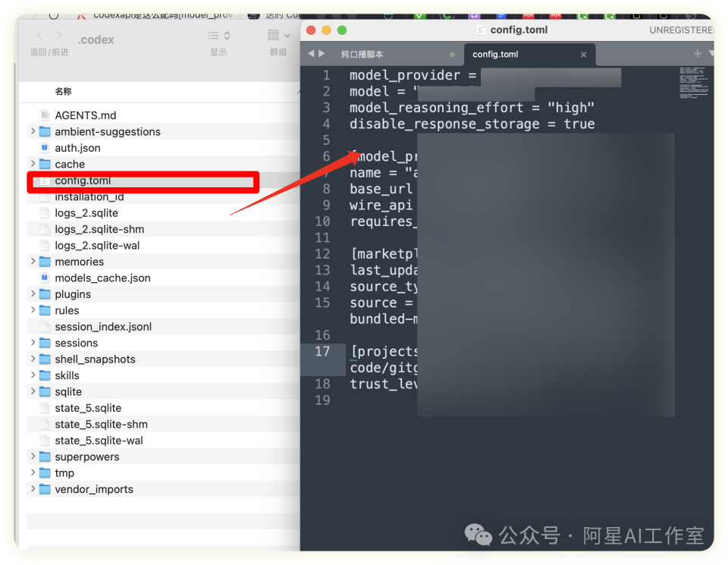728x565 pixels.
Task: Expand the tmp folder
Action: click(x=33, y=472)
